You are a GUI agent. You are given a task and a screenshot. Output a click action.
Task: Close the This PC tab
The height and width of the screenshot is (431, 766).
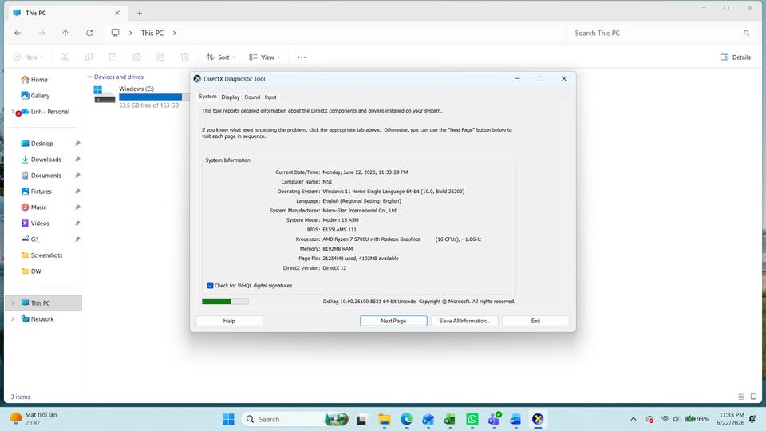pos(117,13)
